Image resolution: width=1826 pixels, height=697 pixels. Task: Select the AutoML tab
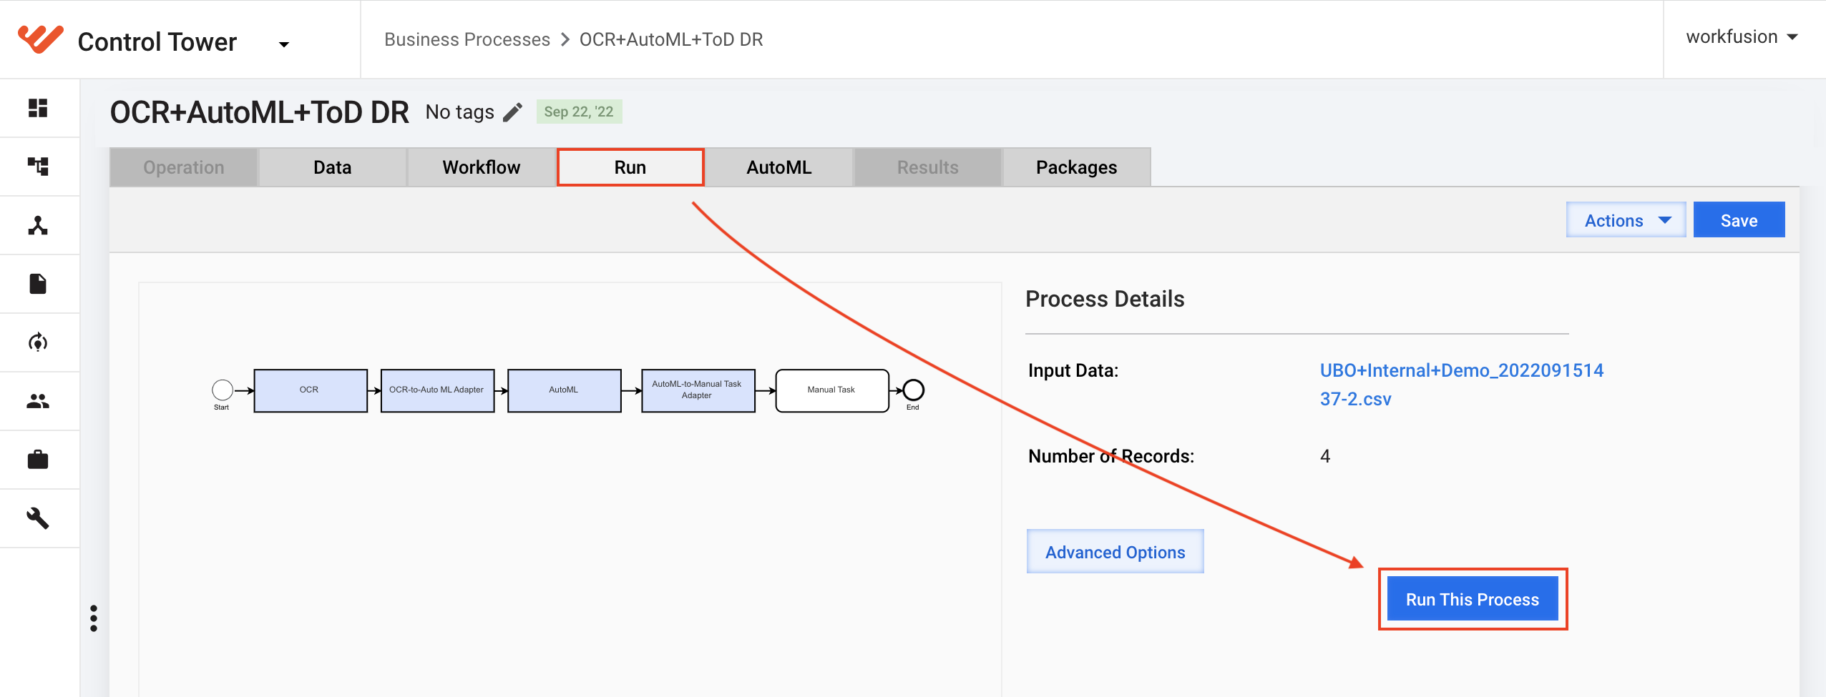point(779,167)
